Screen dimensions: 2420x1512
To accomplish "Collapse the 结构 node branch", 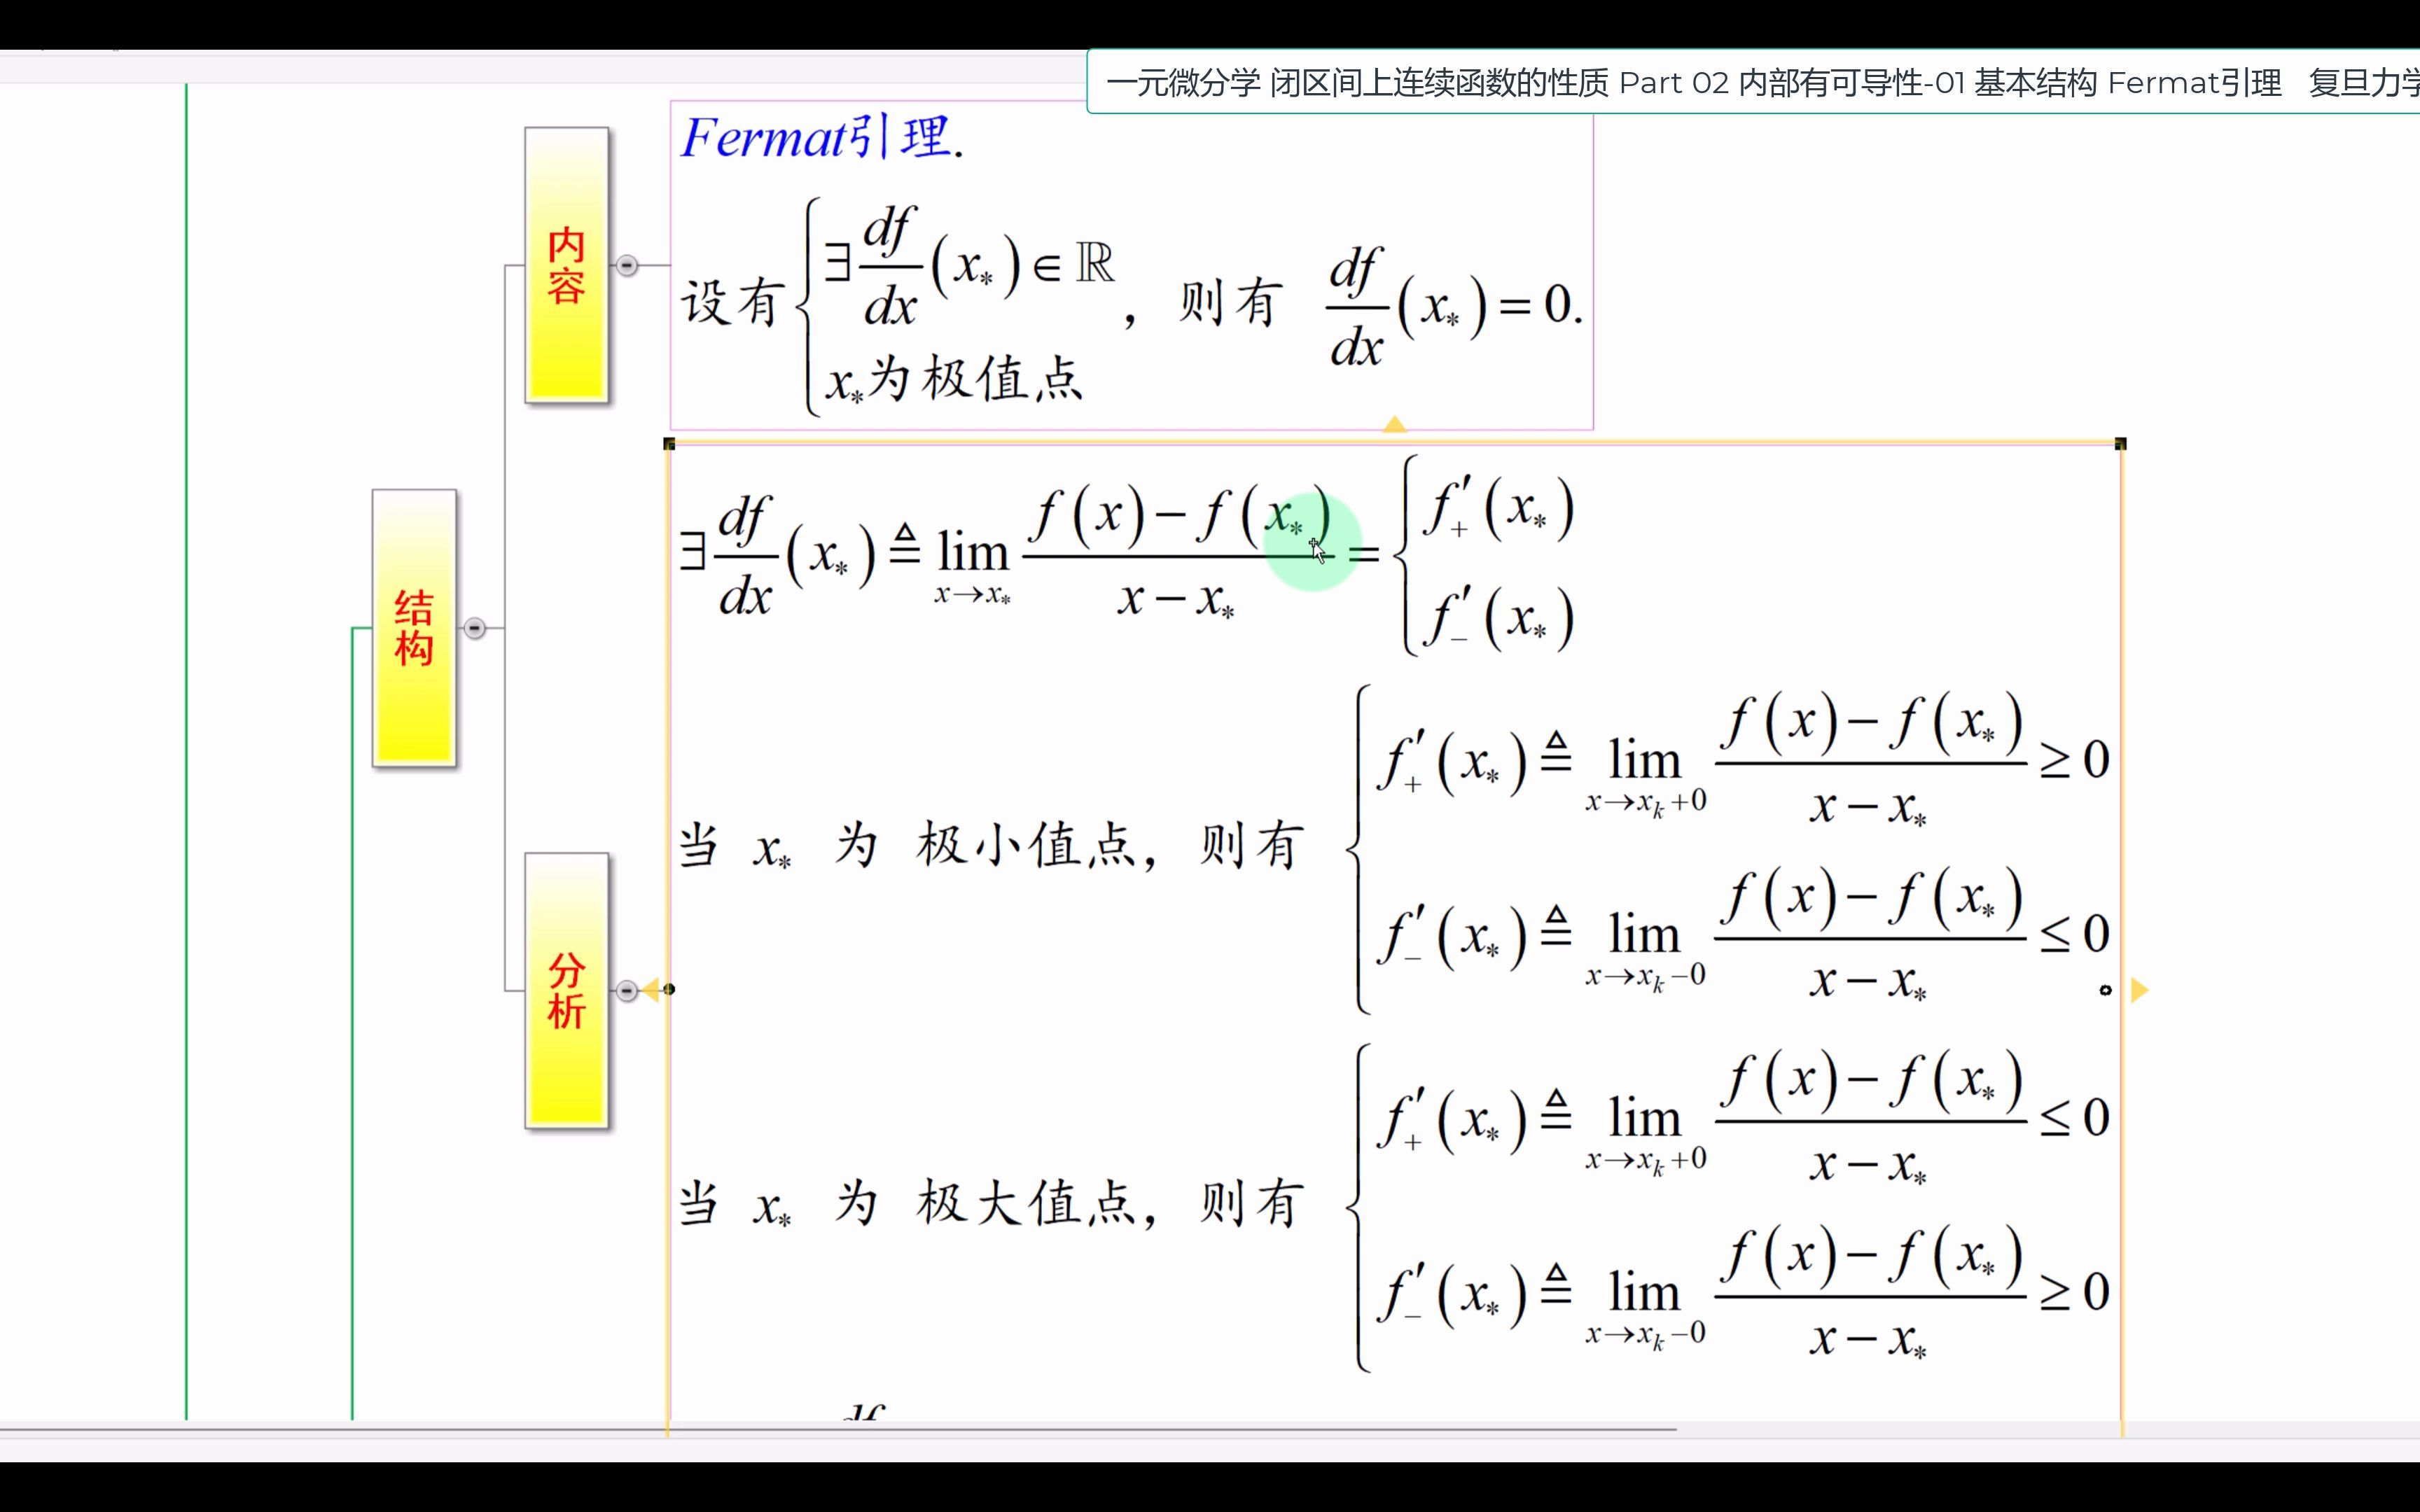I will [475, 628].
